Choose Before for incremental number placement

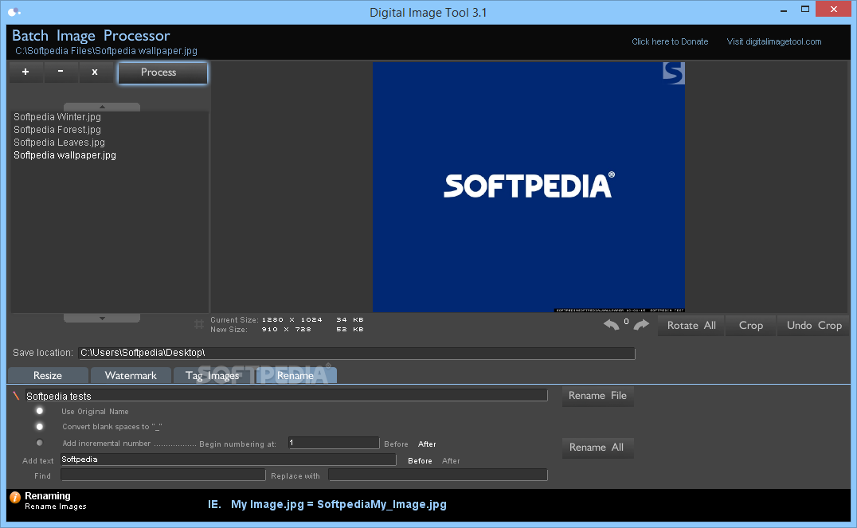[397, 444]
